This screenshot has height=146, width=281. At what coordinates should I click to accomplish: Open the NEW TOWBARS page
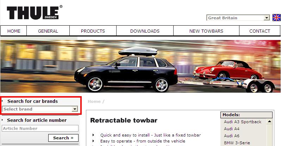tap(206, 31)
